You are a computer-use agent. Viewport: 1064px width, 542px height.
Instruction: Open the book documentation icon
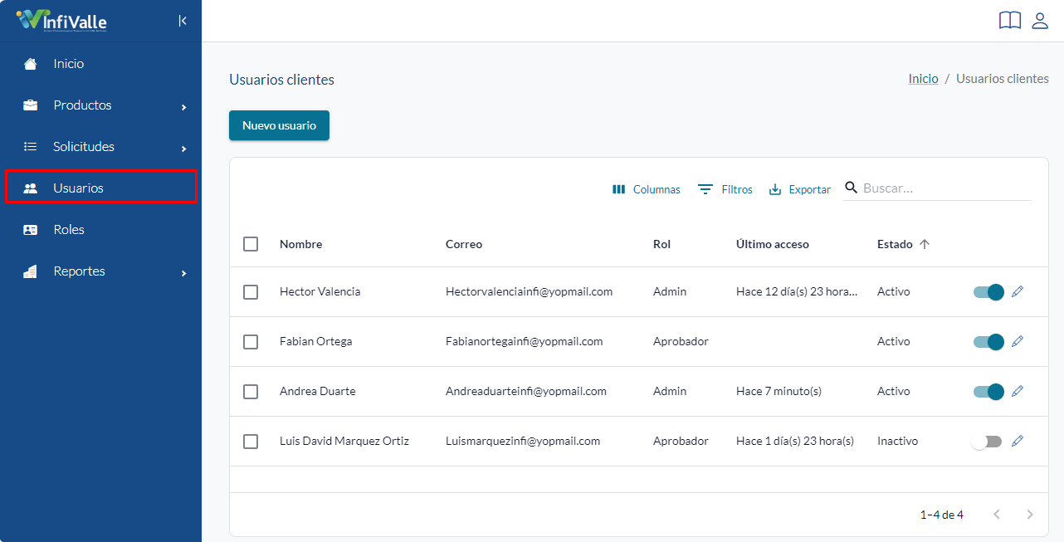1010,21
